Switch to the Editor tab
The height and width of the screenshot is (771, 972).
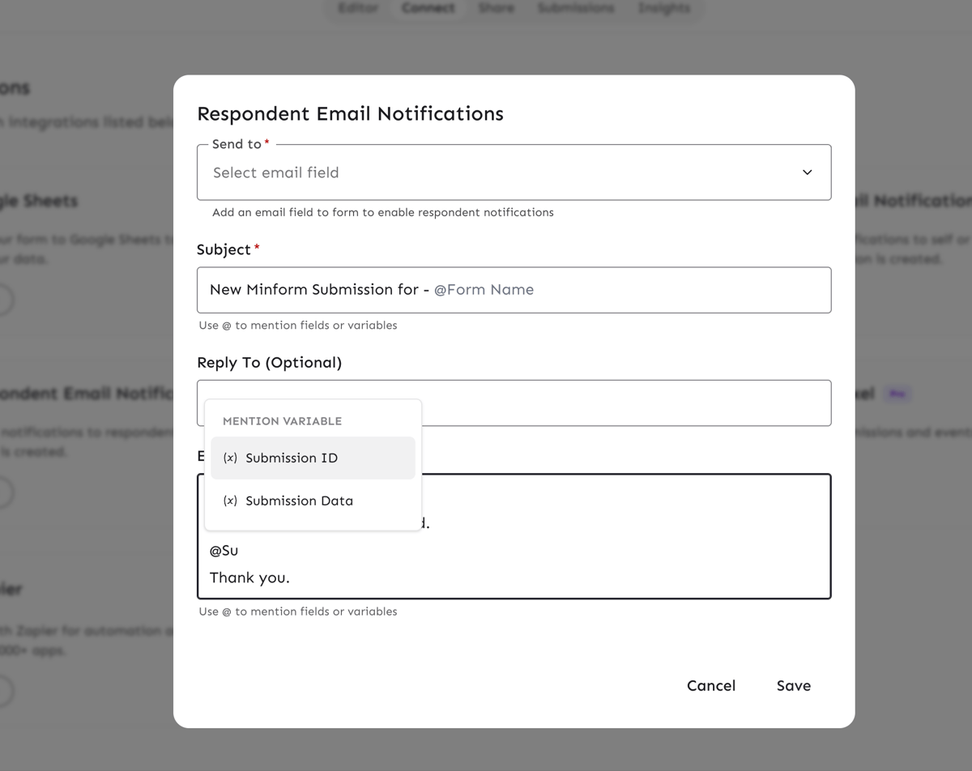(x=358, y=8)
